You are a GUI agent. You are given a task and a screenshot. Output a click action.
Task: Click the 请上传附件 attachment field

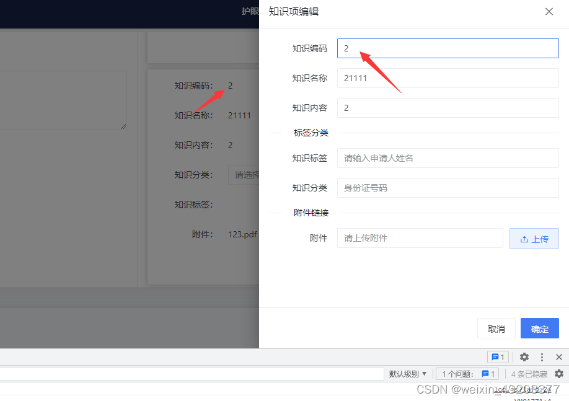click(x=420, y=238)
